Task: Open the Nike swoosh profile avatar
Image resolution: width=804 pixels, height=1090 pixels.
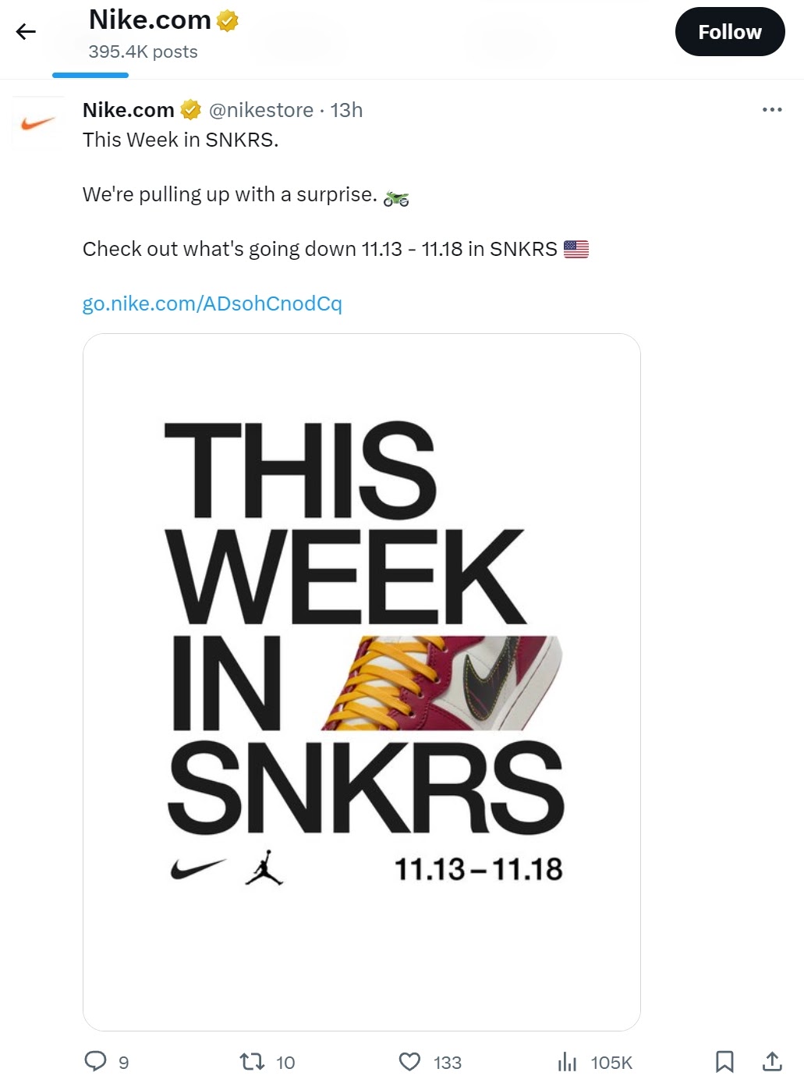Action: point(37,122)
